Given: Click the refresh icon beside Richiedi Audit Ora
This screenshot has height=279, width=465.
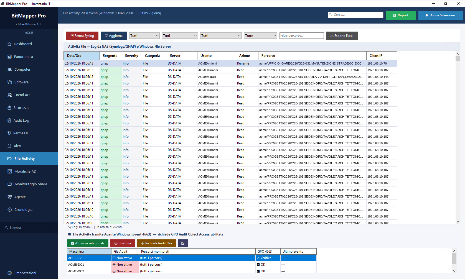Looking at the screenshot, I should click(x=183, y=243).
